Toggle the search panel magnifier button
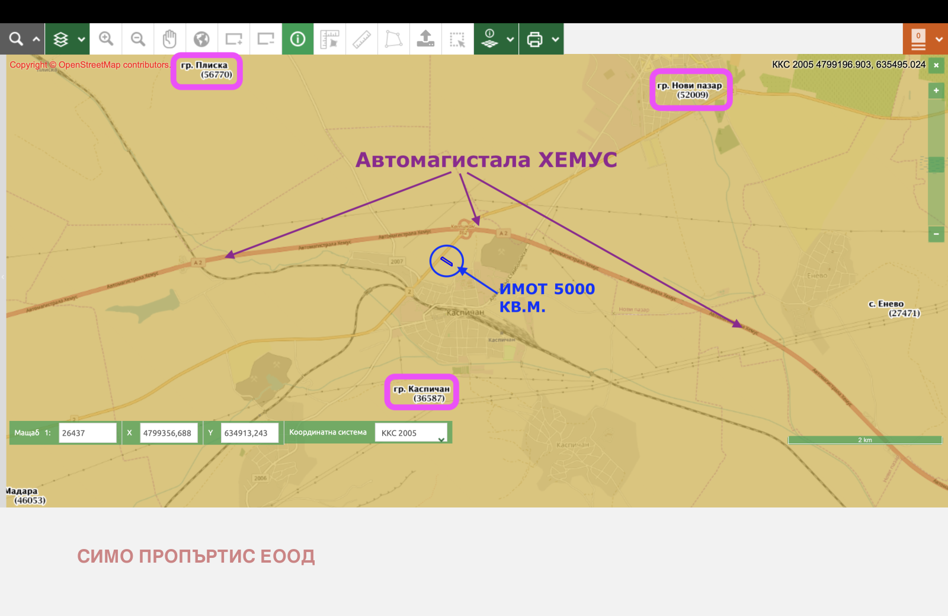This screenshot has width=948, height=616. click(x=16, y=39)
